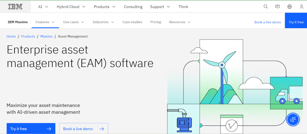Open the chat with IBM icon
307x134 pixels.
point(277,7)
